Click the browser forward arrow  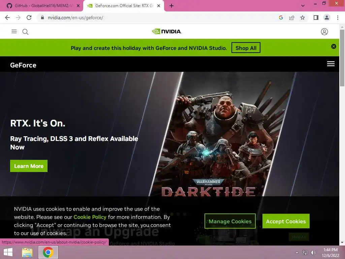[18, 18]
